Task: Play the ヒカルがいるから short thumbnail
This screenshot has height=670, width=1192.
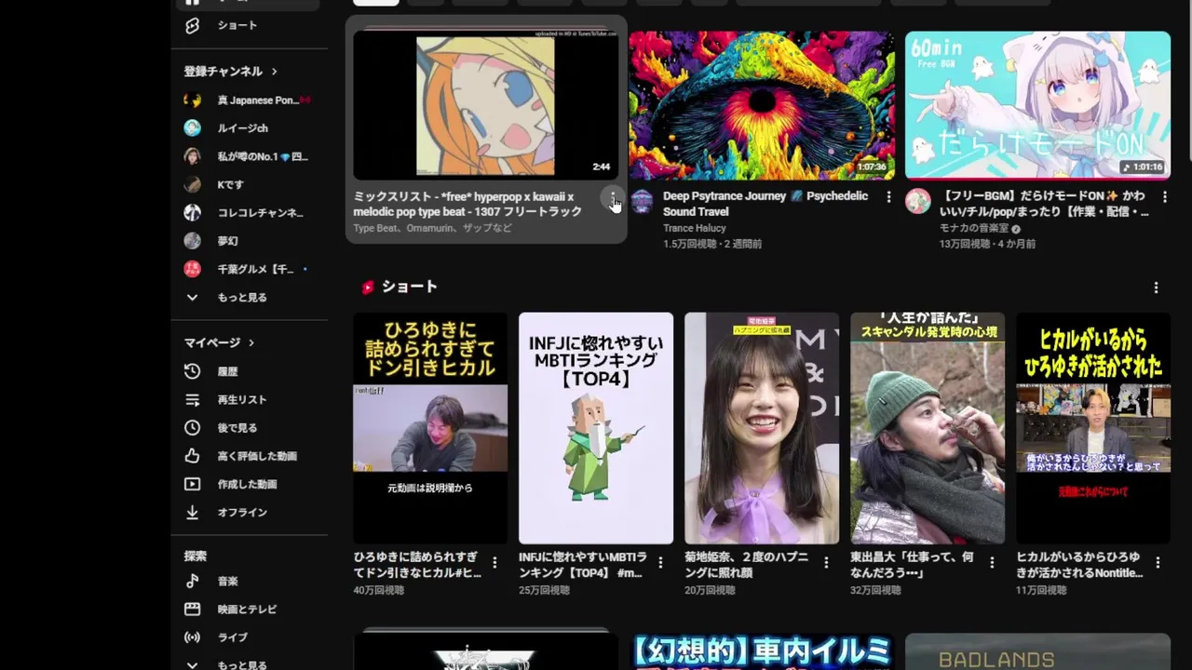Action: tap(1093, 428)
